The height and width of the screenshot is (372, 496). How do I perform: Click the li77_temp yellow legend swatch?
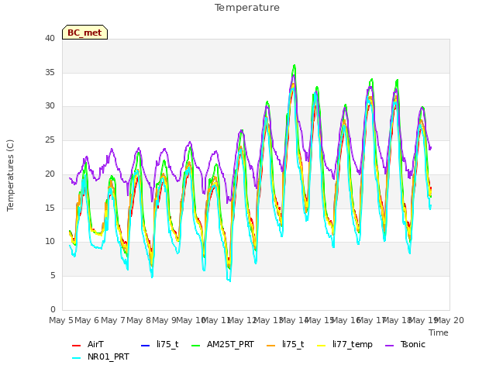[322, 346]
